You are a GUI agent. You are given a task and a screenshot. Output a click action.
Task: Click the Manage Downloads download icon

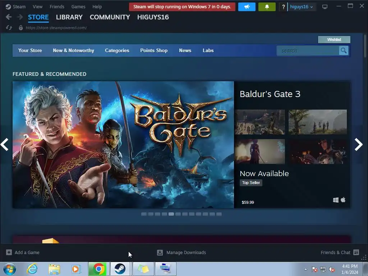pyautogui.click(x=160, y=252)
